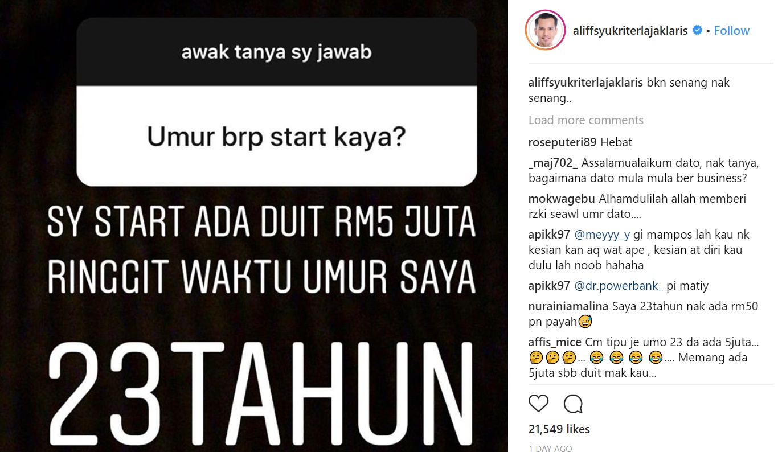Open the mokwagebu profile link
778x452 pixels.
tap(562, 199)
